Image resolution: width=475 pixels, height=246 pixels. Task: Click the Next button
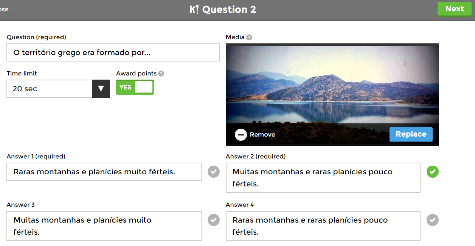454,9
